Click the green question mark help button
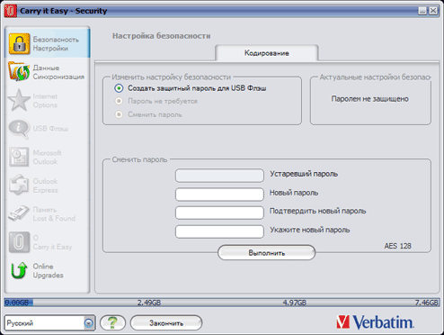Viewport: 444px width, 335px height. click(x=112, y=322)
